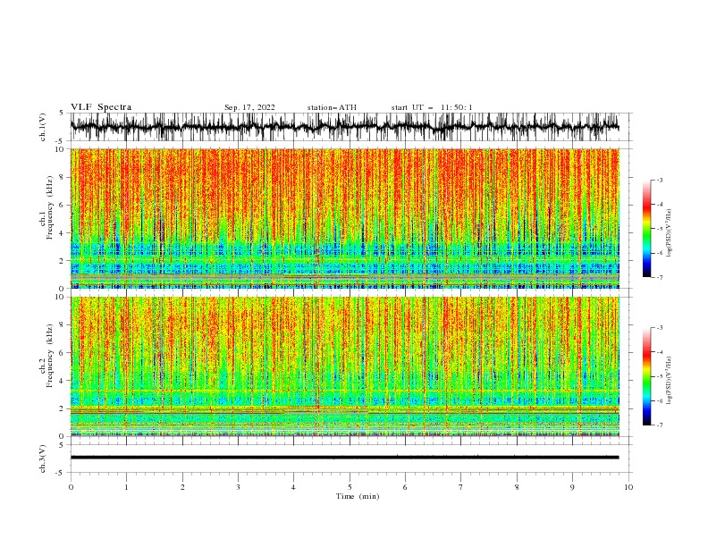The width and height of the screenshot is (708, 547).
Task: Click the 'station=ATH' label
Action: coord(332,107)
